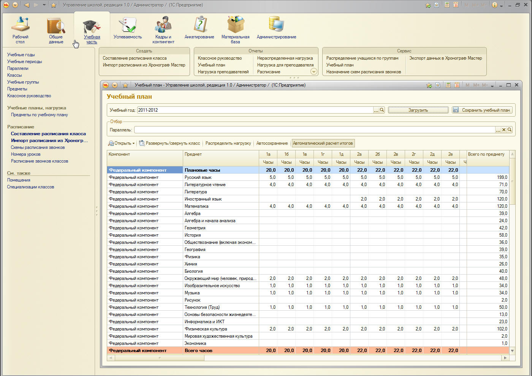Open the menu dropdown in the Учебный план window title

pyautogui.click(x=114, y=85)
